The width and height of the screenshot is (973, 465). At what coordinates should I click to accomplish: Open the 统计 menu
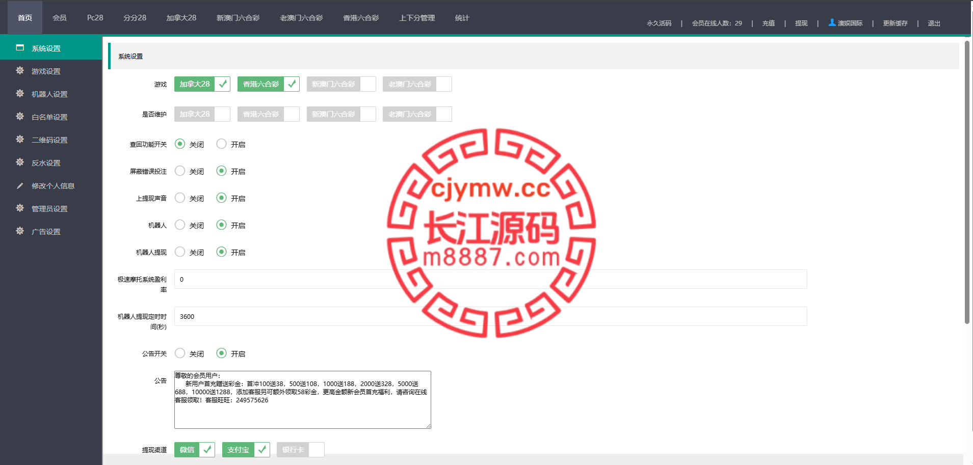point(462,18)
